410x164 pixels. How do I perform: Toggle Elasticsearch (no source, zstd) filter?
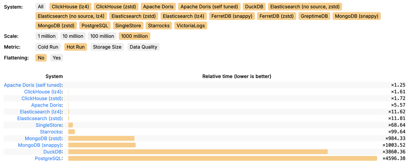[305, 7]
